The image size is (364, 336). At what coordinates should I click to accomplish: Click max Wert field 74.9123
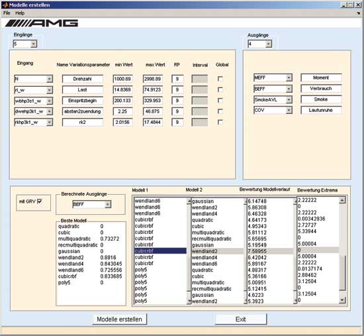152,89
